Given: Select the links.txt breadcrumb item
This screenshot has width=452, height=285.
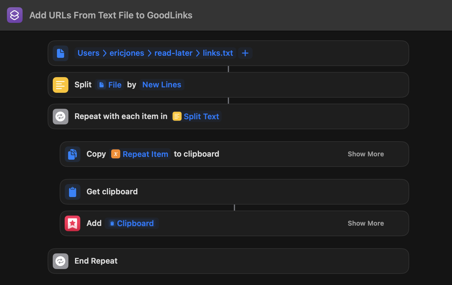Looking at the screenshot, I should tap(218, 53).
